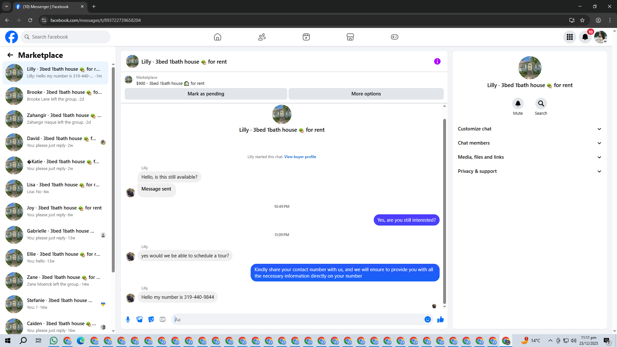Image resolution: width=617 pixels, height=347 pixels.
Task: Toggle conversation information panel icon
Action: [x=437, y=61]
